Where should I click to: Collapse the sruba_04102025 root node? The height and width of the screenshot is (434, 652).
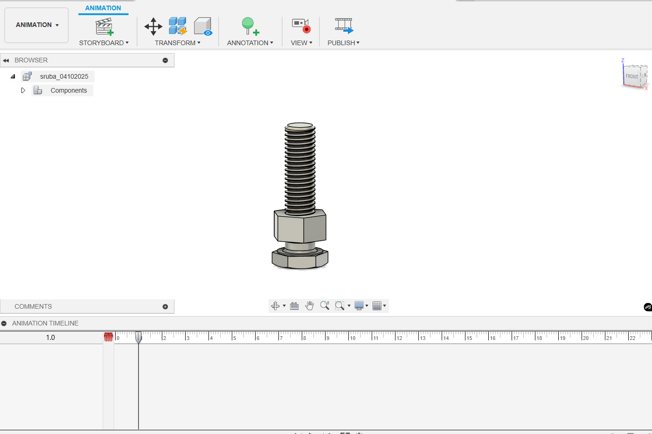(13, 76)
